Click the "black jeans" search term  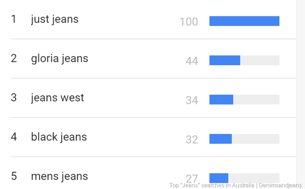(59, 137)
